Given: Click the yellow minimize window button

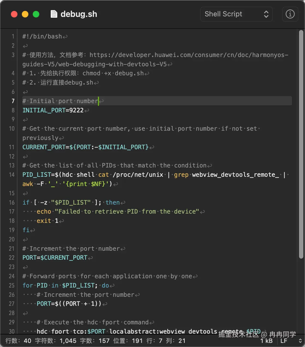Looking at the screenshot, I should pos(25,14).
